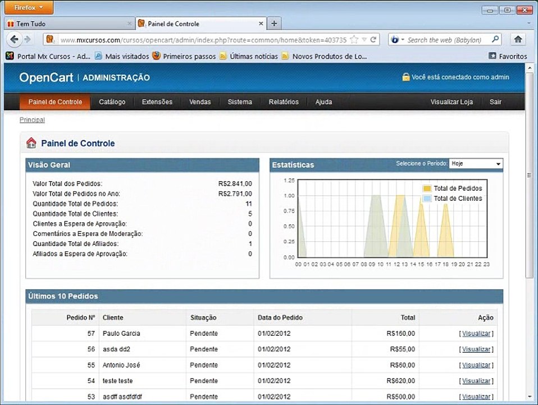Open Mais visitados bookmark
This screenshot has width=538, height=405.
pos(122,56)
